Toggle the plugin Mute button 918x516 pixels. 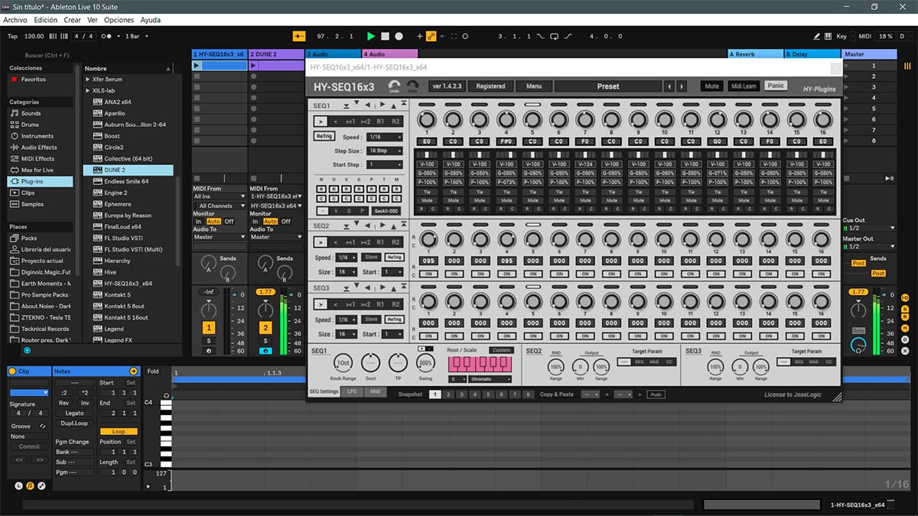click(711, 86)
